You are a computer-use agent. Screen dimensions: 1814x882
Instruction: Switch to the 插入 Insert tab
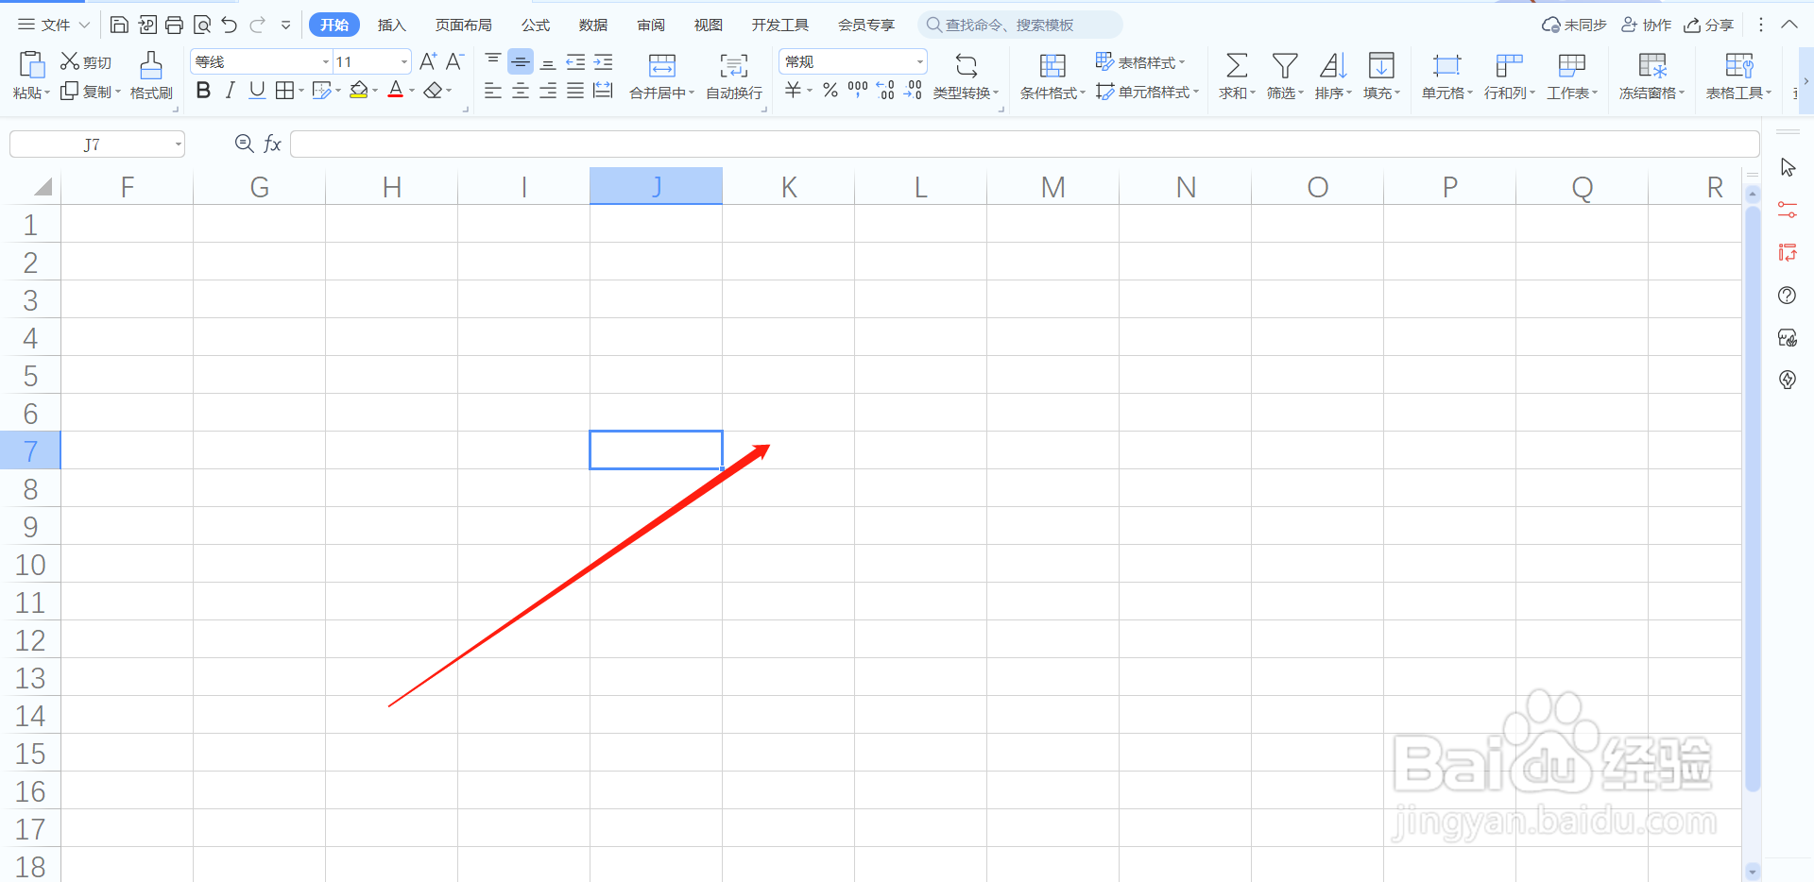click(x=391, y=25)
